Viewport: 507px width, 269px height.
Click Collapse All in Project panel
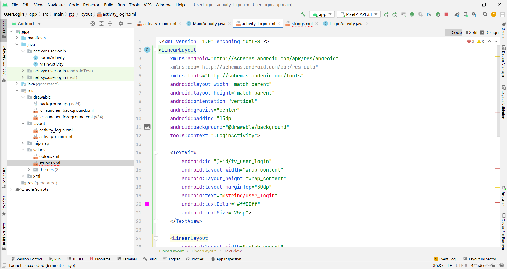[110, 23]
